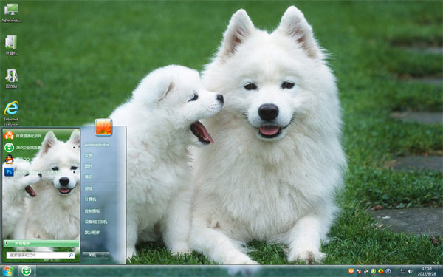443x277 pixels.
Task: Open the 回收站 Recycle Bin desktop icon
Action: [11, 78]
